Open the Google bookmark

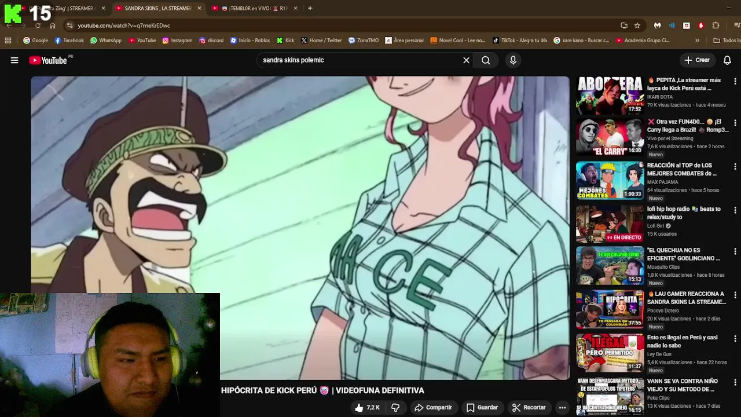pos(35,41)
